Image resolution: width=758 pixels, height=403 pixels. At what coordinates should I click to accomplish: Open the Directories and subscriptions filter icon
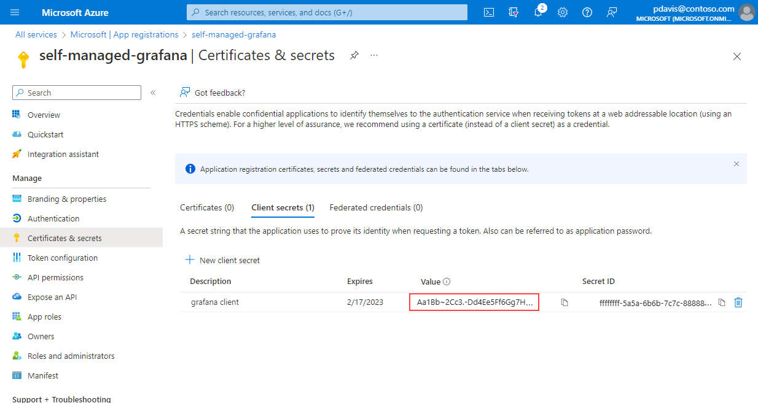(514, 12)
